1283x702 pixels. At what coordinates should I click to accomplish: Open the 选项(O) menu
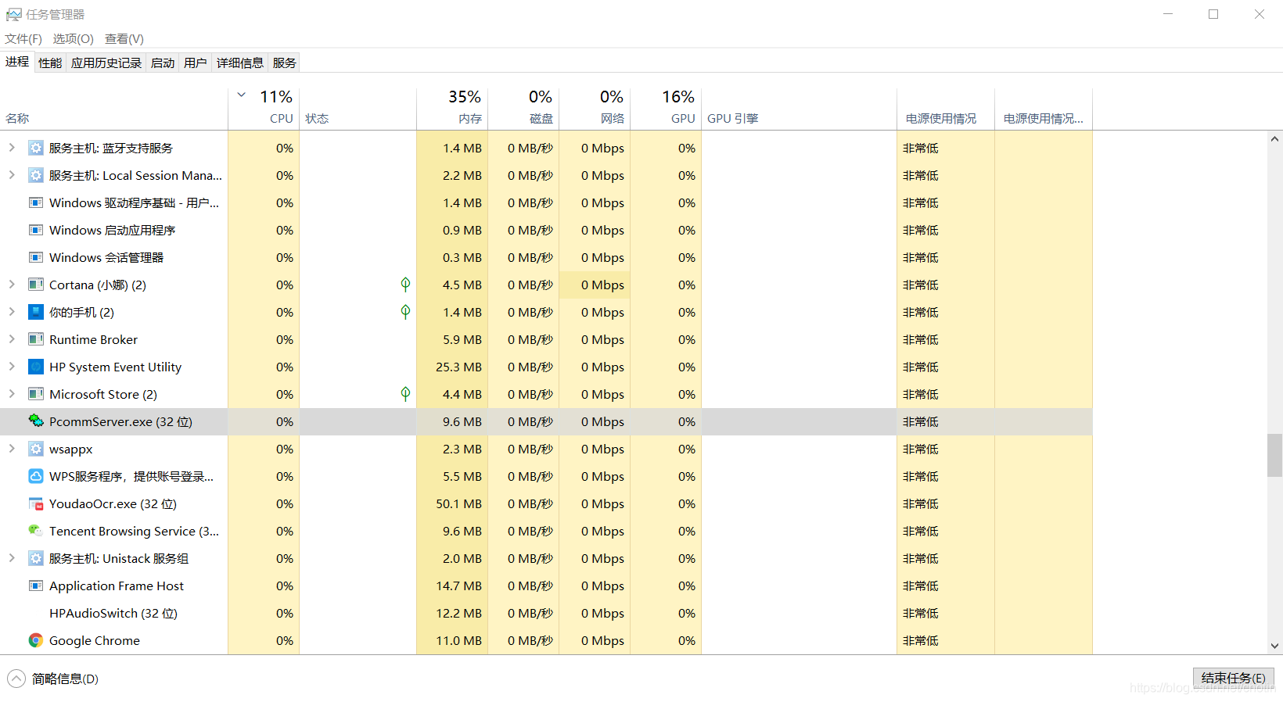point(74,38)
